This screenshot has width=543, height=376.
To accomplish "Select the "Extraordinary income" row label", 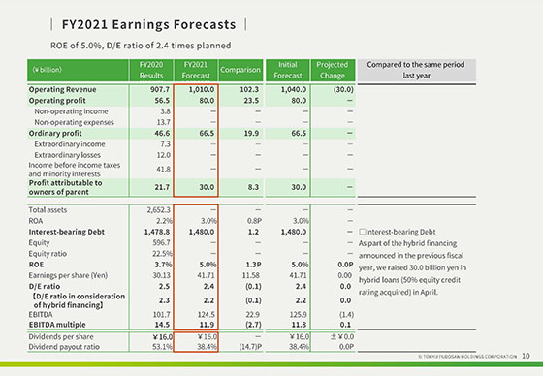I will coord(70,144).
